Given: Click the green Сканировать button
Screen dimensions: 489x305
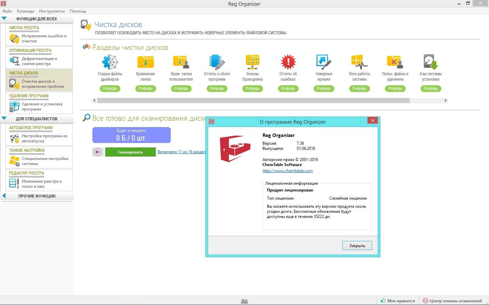Looking at the screenshot, I should click(130, 152).
